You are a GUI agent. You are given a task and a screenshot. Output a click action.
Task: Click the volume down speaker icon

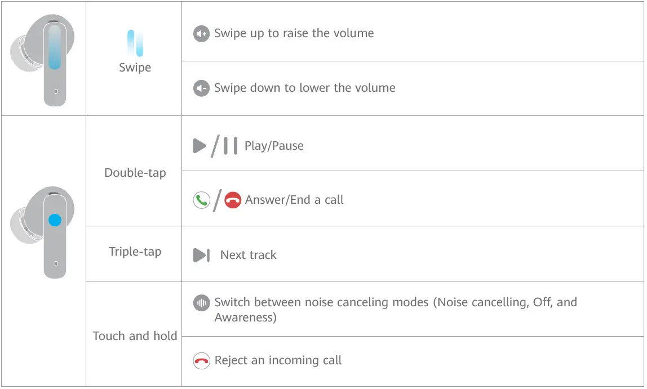coord(201,88)
